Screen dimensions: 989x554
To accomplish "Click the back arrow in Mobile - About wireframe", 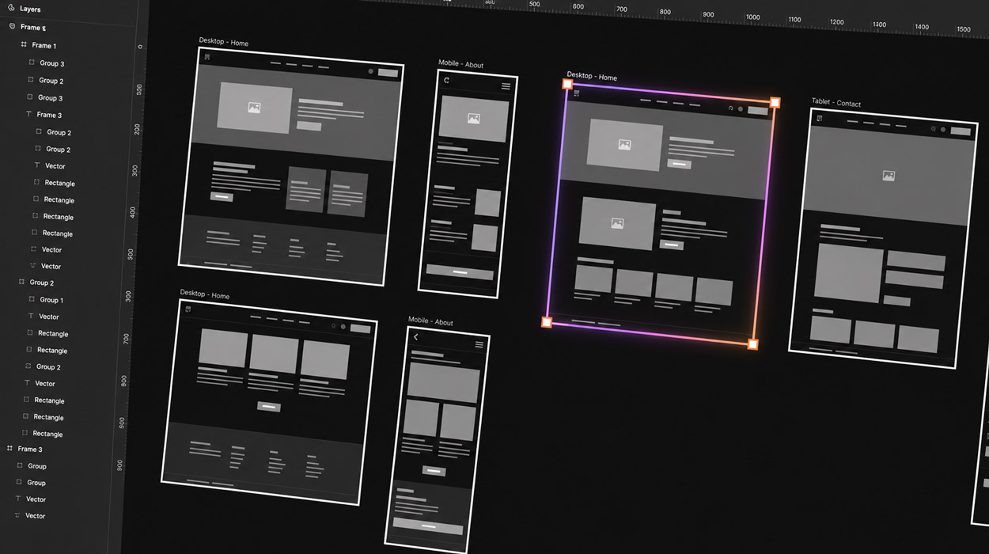I will tap(416, 337).
